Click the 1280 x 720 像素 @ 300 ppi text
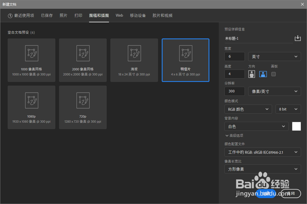 point(83,121)
